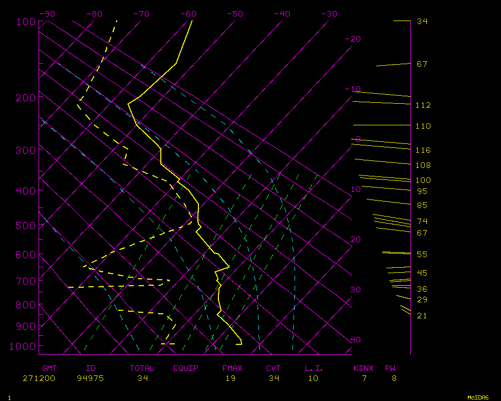Click the KINX header label

364,368
